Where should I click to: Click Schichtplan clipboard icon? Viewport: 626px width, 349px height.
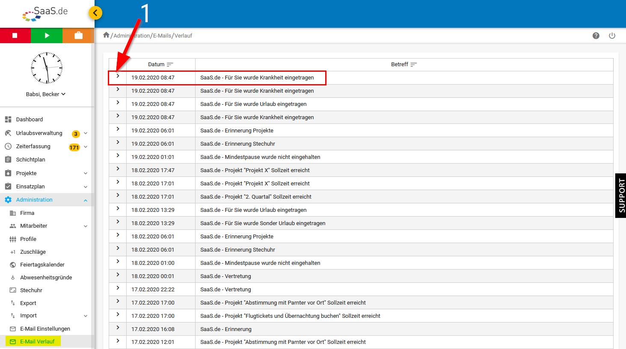click(x=8, y=159)
